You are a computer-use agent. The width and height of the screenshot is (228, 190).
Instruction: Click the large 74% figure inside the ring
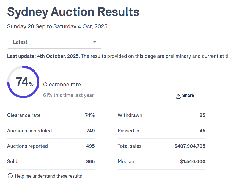click(x=24, y=82)
